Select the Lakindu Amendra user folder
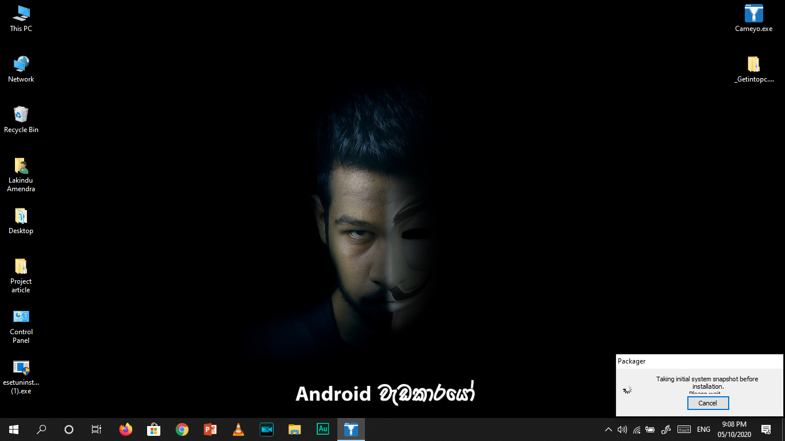The height and width of the screenshot is (441, 785). tap(21, 175)
